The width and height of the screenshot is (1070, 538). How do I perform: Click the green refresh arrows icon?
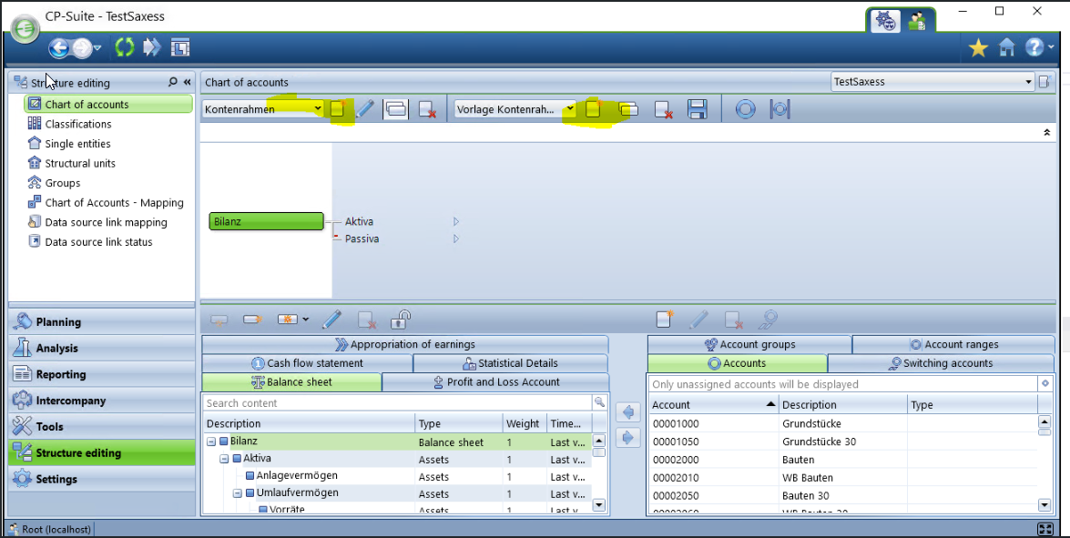click(124, 47)
